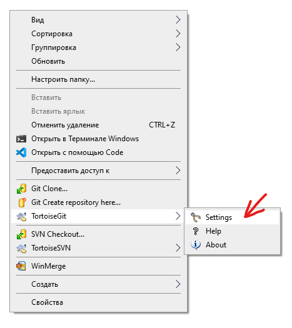Click the About info icon
292x328 pixels.
[196, 245]
